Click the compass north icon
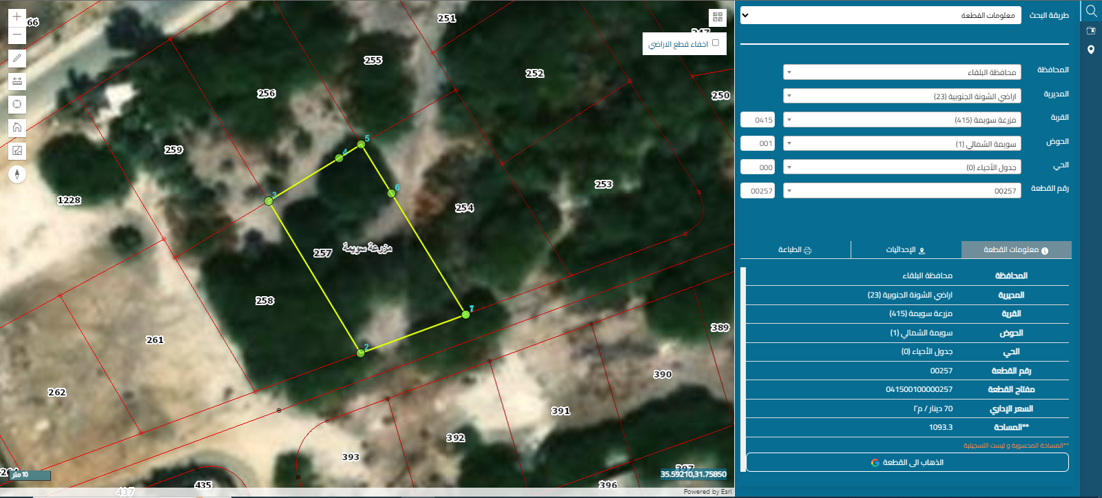The image size is (1102, 498). (x=17, y=174)
